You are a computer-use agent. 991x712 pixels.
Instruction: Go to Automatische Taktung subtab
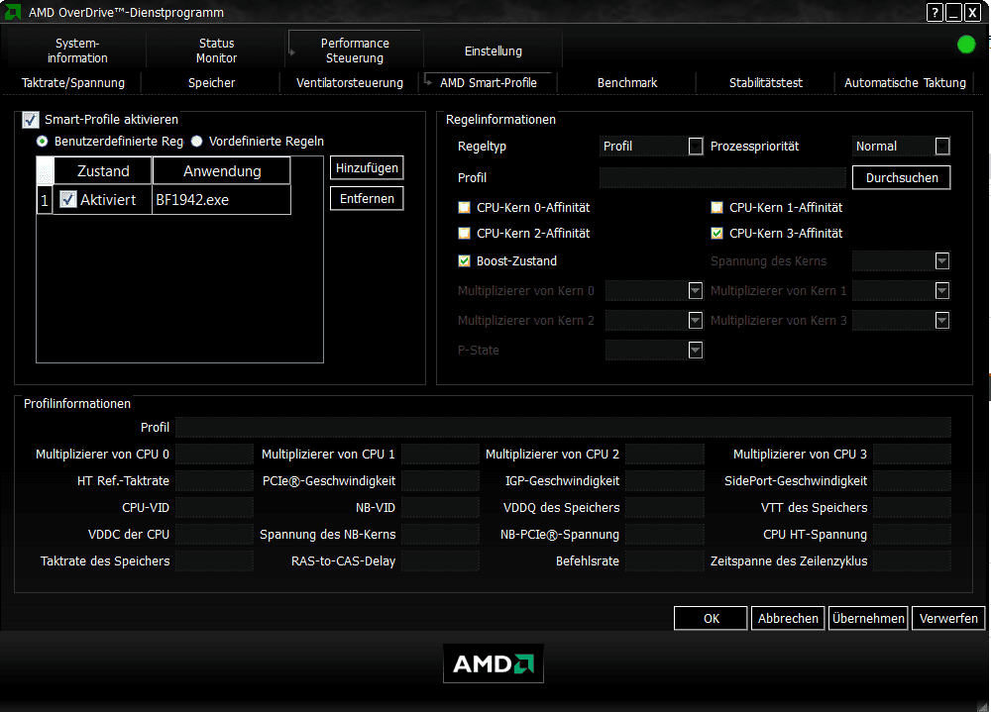tap(905, 83)
